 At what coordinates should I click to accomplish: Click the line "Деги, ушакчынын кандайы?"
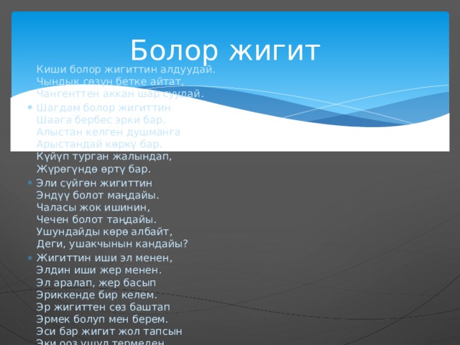coord(112,244)
